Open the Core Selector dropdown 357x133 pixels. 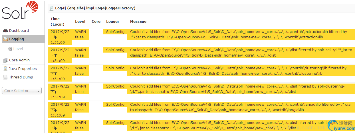coord(22,91)
